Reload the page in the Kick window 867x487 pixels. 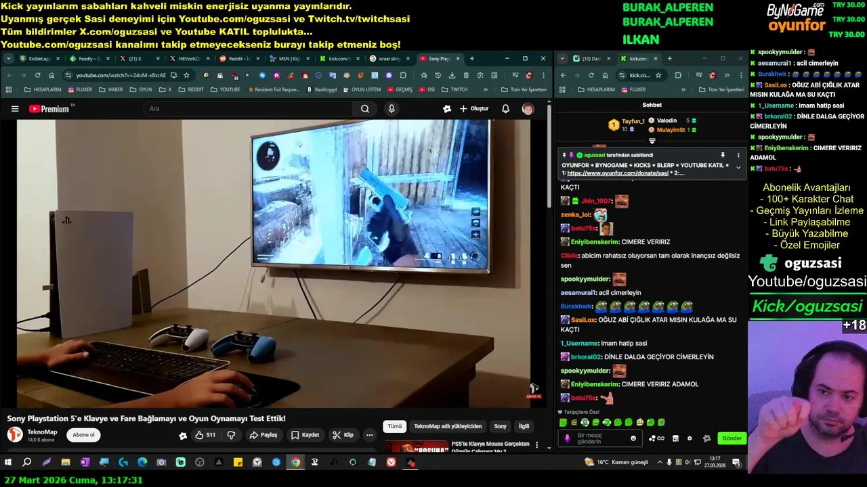click(x=591, y=75)
